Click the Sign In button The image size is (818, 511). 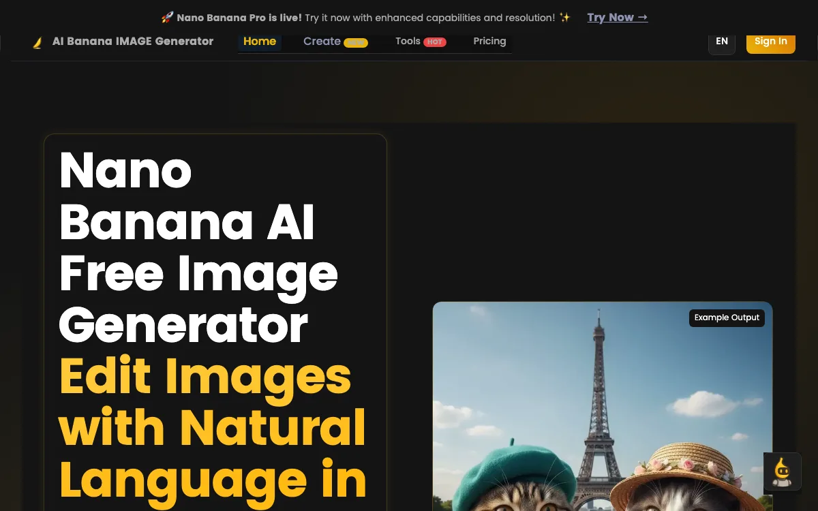771,42
